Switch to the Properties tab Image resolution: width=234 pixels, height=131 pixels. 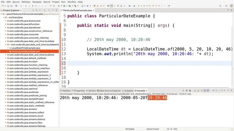point(78,91)
